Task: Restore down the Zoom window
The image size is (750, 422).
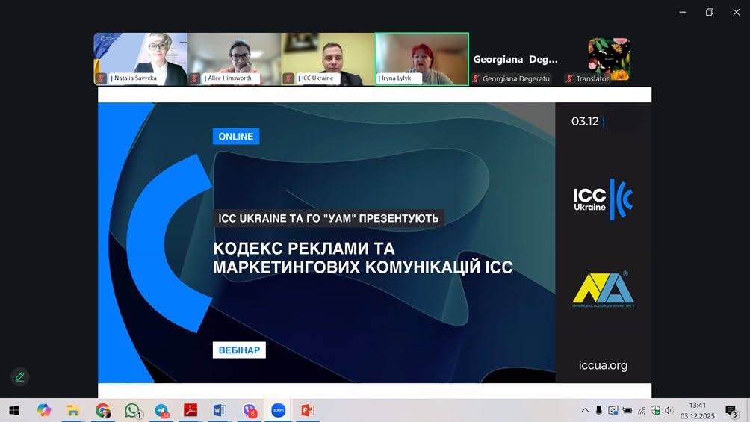Action: 710,12
